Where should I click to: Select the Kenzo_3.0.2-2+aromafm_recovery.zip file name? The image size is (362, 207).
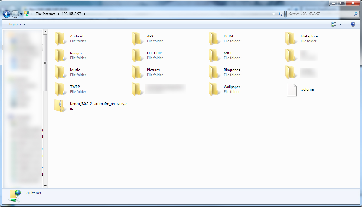(98, 106)
